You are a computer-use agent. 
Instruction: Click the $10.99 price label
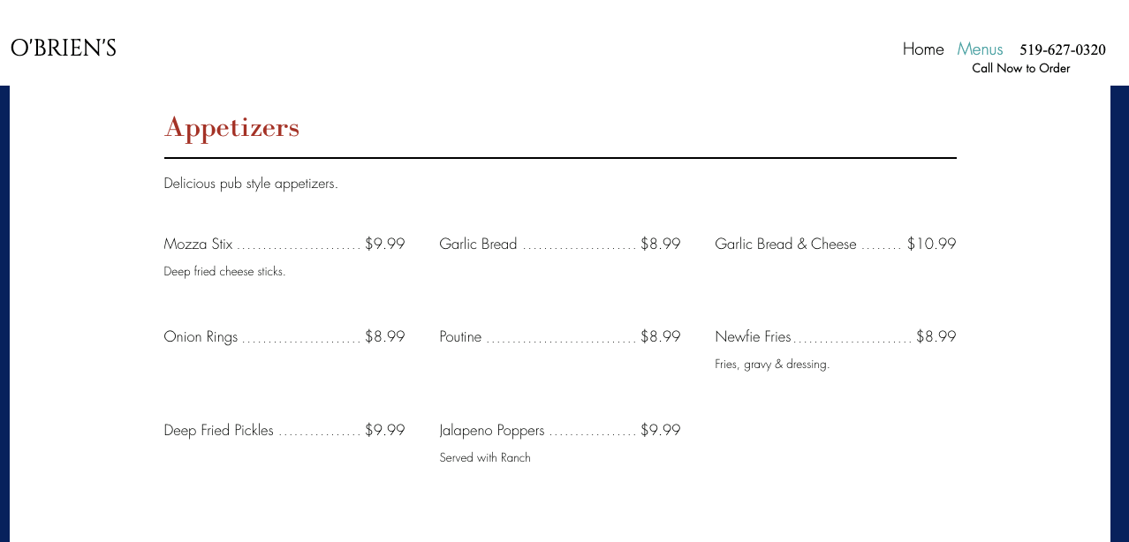click(x=931, y=245)
